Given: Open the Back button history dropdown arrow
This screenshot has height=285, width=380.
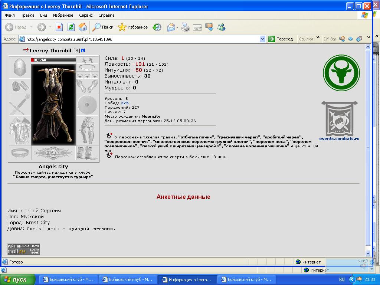Looking at the screenshot, I should click(x=31, y=27).
